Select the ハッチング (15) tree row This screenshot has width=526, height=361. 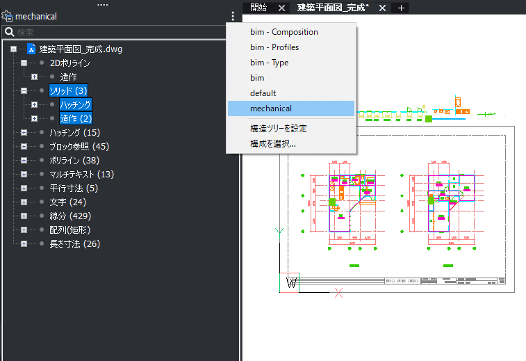tap(75, 133)
